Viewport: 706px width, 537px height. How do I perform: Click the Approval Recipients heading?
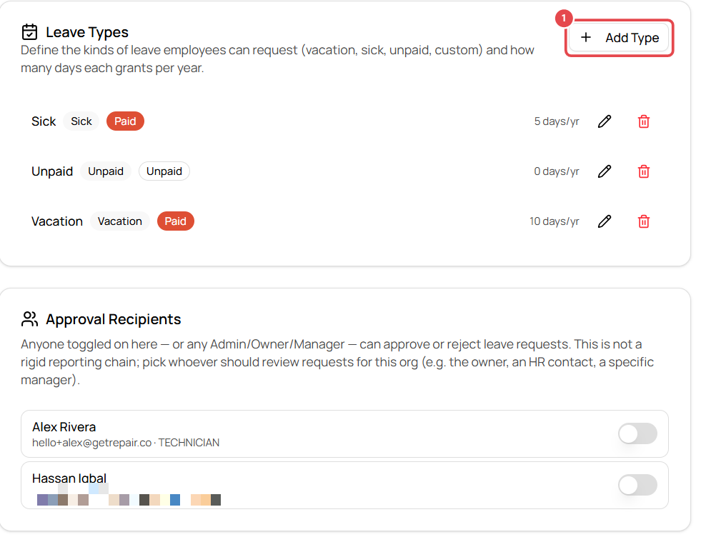[x=114, y=320]
